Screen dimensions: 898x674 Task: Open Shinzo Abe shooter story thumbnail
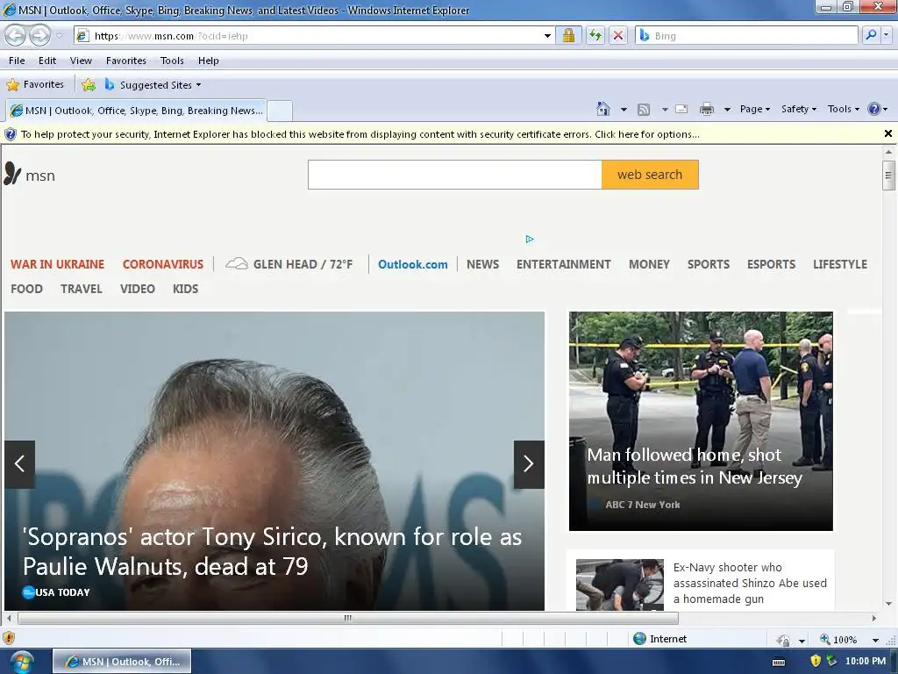click(x=620, y=584)
